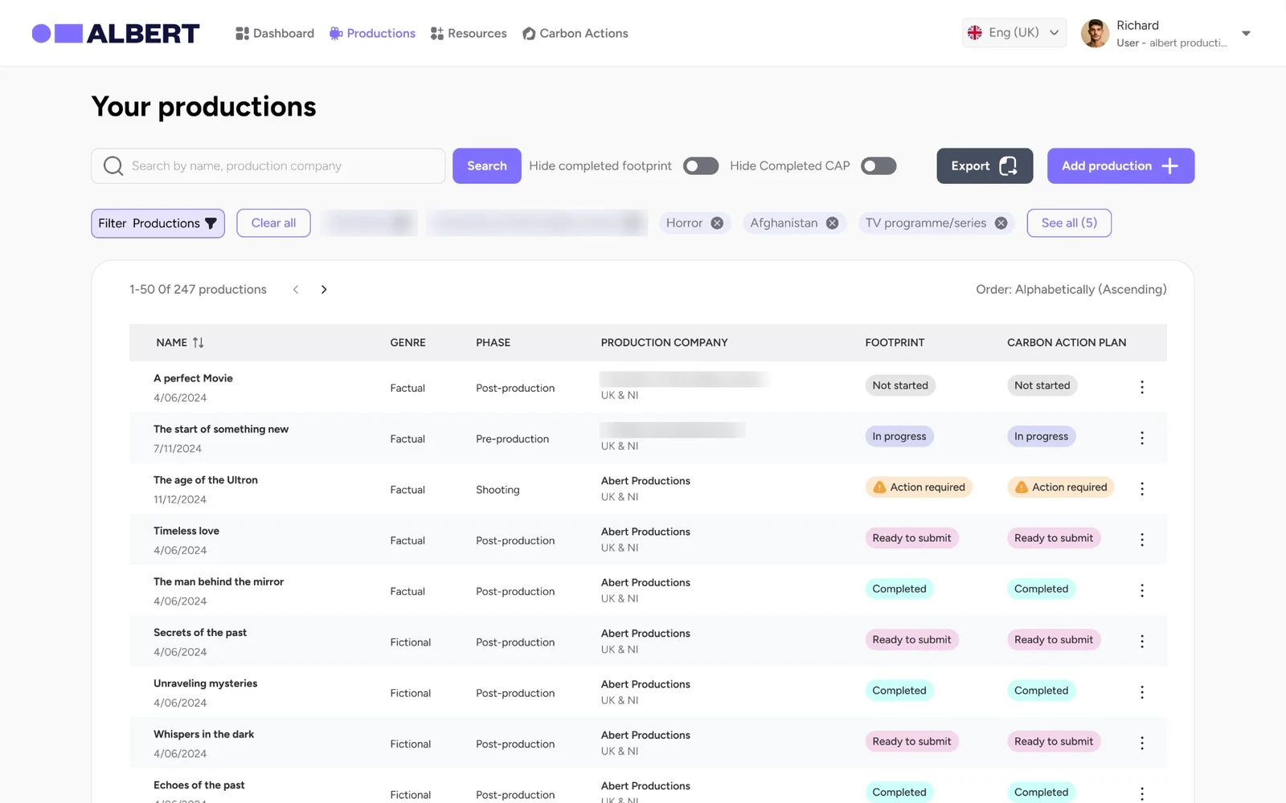Open options menu for A perfect Movie
The image size is (1286, 803).
click(1141, 387)
